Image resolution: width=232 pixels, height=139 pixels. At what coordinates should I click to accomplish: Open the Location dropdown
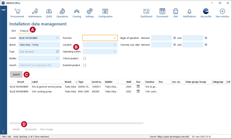click(x=100, y=45)
